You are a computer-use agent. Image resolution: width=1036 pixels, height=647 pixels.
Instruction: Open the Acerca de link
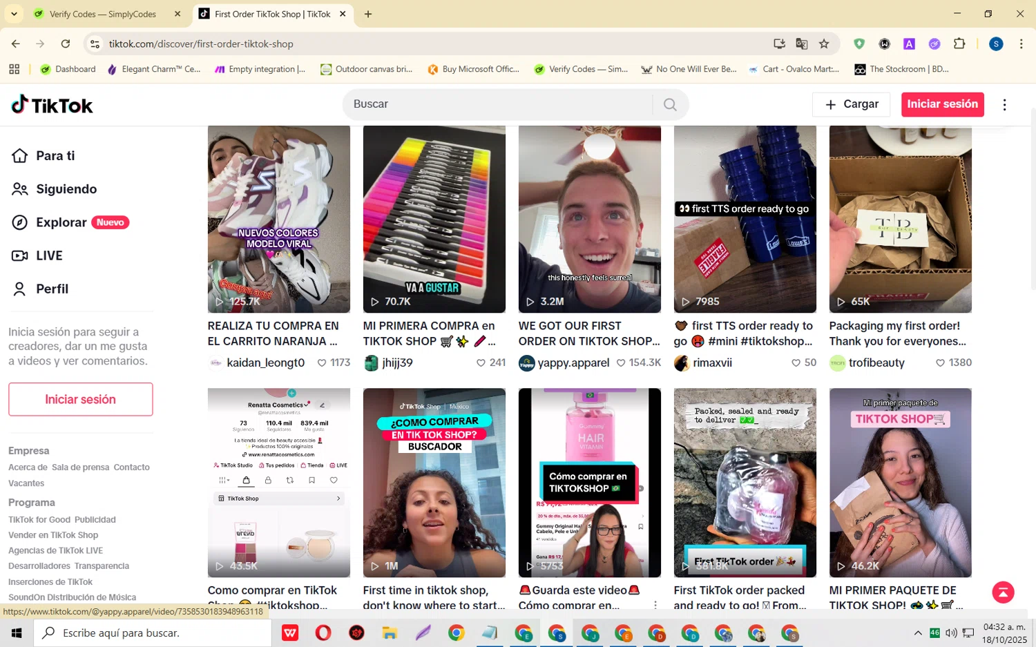(28, 467)
